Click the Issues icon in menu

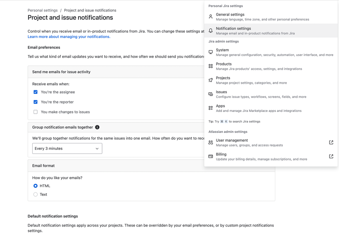pyautogui.click(x=211, y=94)
